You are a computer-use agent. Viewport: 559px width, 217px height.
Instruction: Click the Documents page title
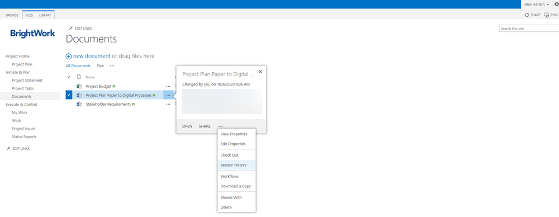[x=91, y=39]
